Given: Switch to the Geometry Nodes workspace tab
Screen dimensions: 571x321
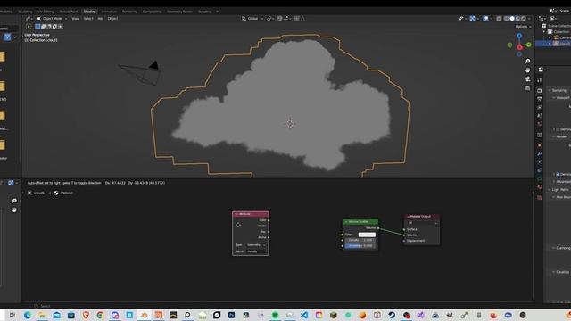Looking at the screenshot, I should point(179,12).
